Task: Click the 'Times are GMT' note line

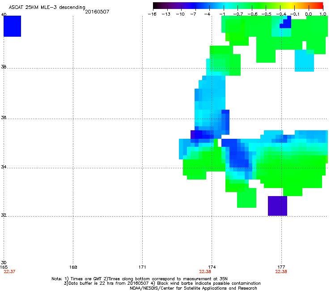Action: [140, 279]
